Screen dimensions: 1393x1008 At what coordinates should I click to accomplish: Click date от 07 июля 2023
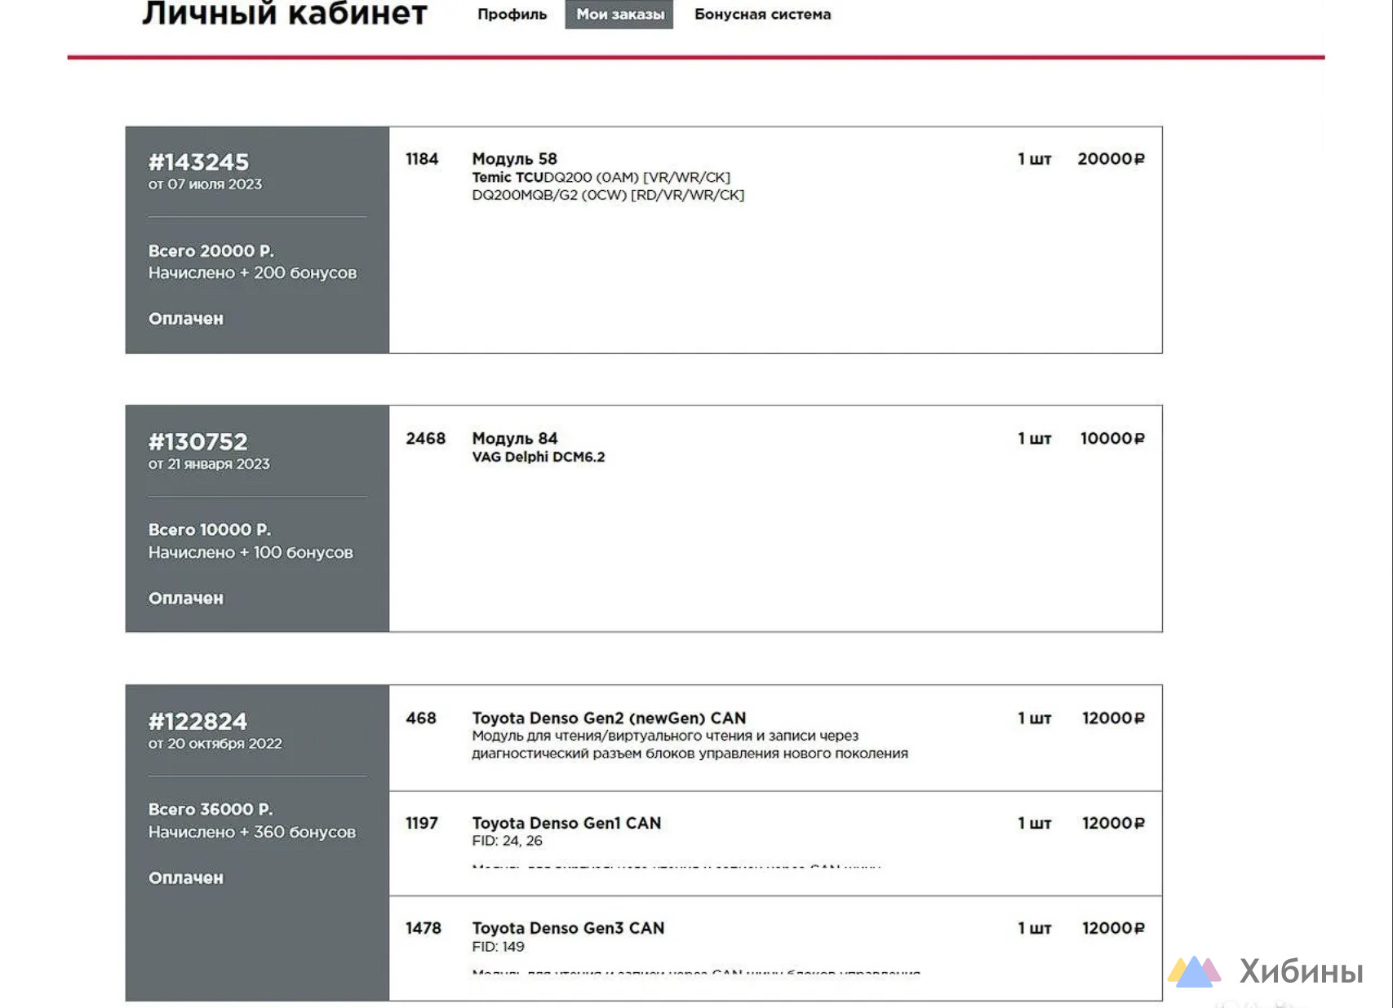(x=205, y=184)
